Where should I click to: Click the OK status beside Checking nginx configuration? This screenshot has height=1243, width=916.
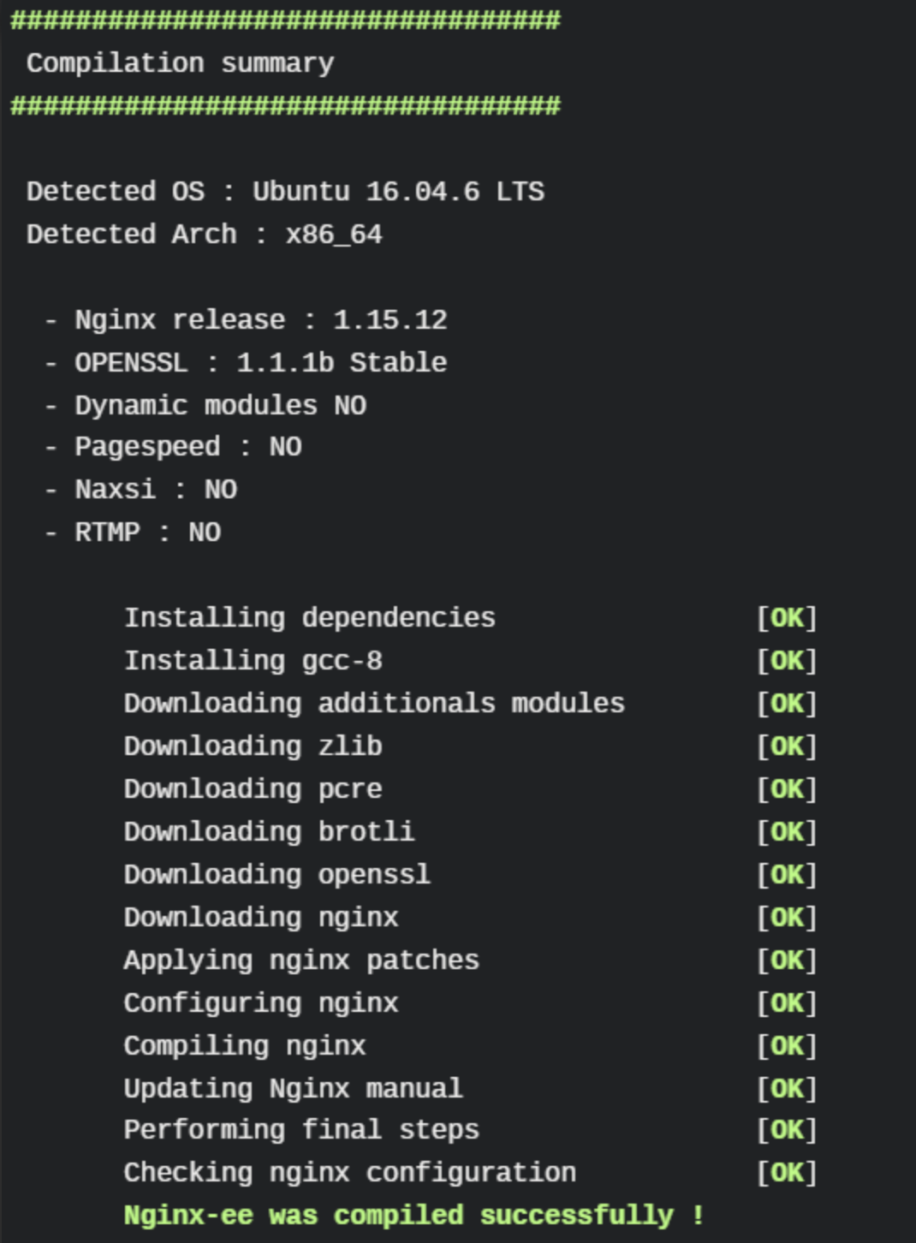(787, 1173)
